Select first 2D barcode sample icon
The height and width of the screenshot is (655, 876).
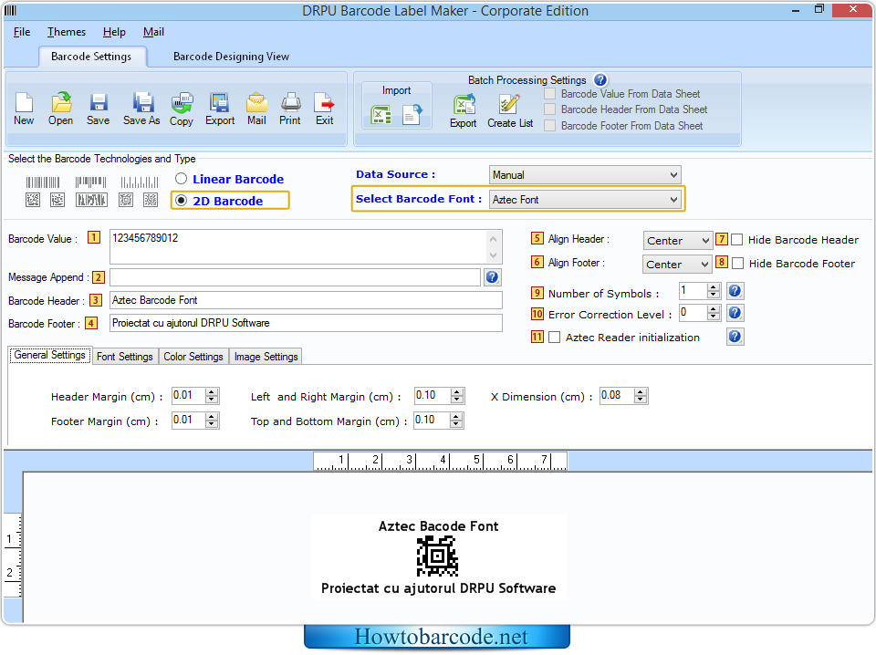(x=33, y=200)
